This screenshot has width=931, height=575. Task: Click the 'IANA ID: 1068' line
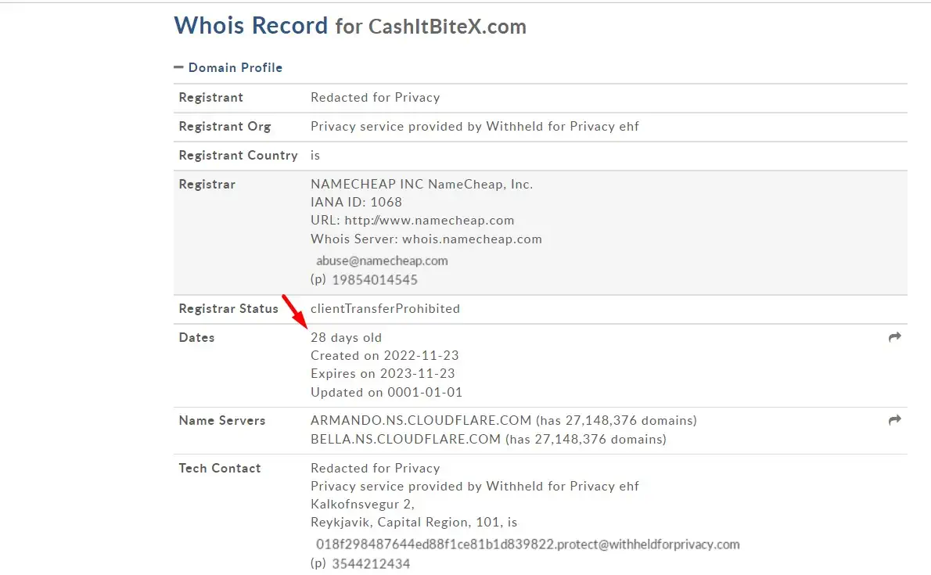356,202
